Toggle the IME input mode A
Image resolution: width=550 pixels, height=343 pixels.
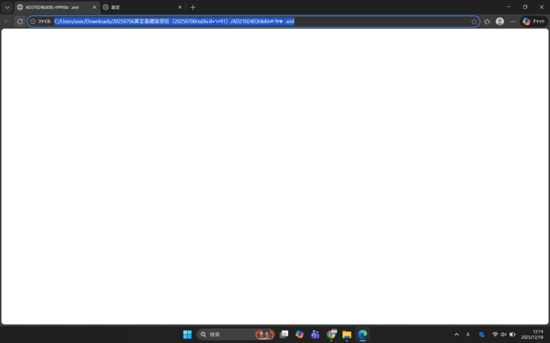pos(468,334)
